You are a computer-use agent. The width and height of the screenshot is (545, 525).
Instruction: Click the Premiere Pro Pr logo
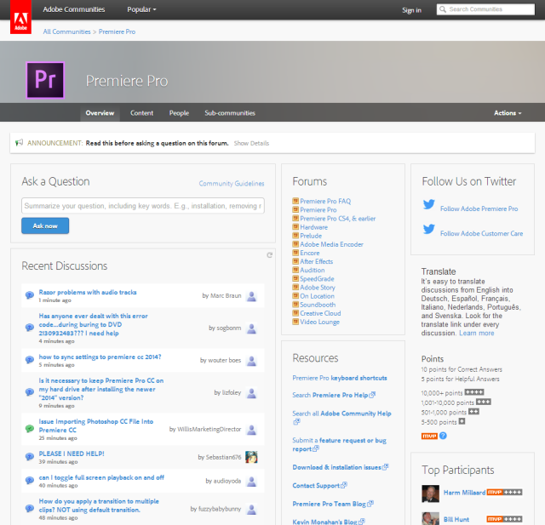click(x=45, y=80)
